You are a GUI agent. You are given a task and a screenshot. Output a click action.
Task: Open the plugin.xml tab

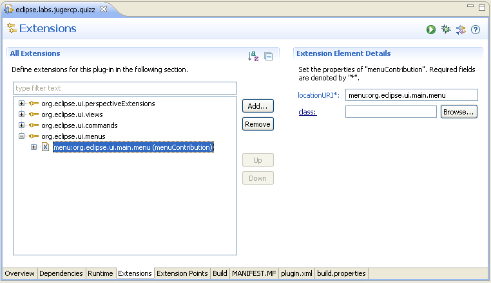coord(296,273)
